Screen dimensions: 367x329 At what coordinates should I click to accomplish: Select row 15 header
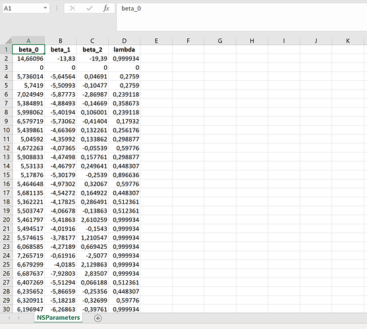pos(6,175)
